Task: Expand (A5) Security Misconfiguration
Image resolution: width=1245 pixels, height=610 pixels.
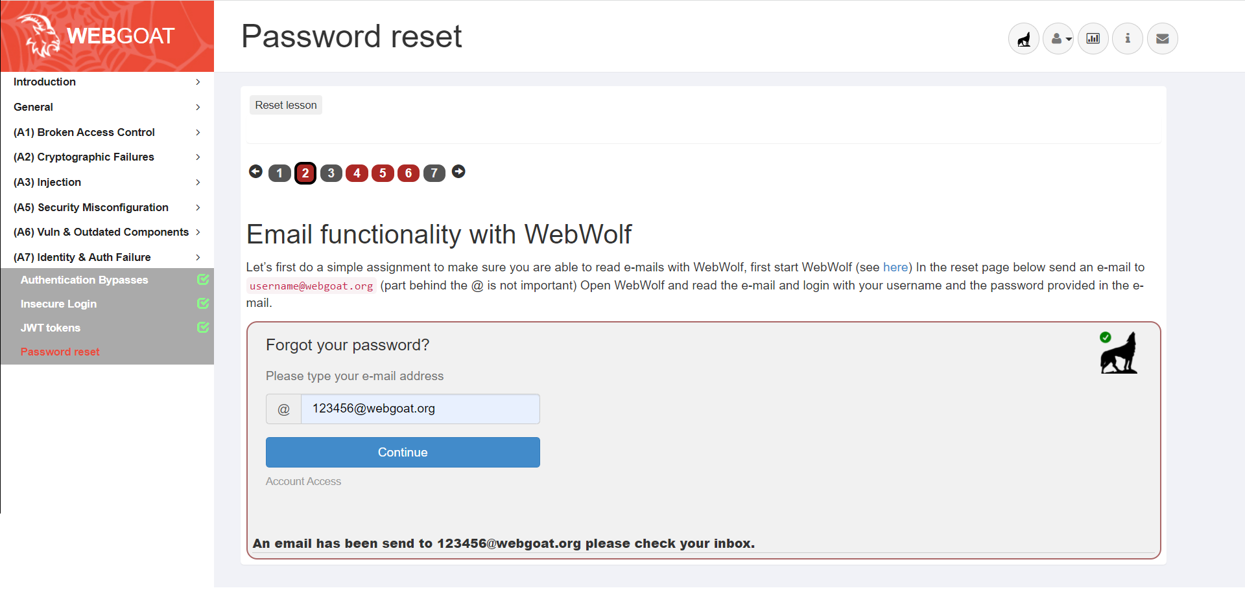Action: pos(107,207)
